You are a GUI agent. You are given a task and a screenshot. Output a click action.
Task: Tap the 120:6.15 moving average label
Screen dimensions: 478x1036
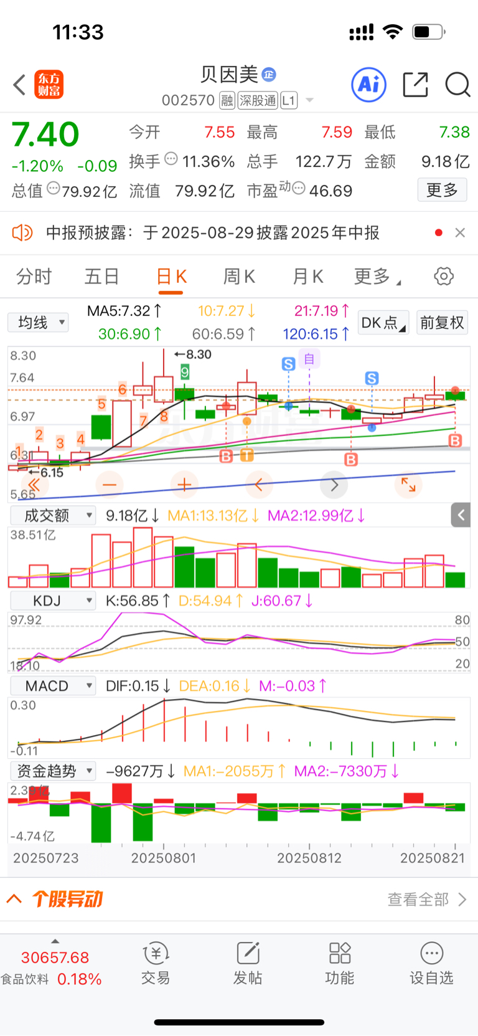point(316,334)
